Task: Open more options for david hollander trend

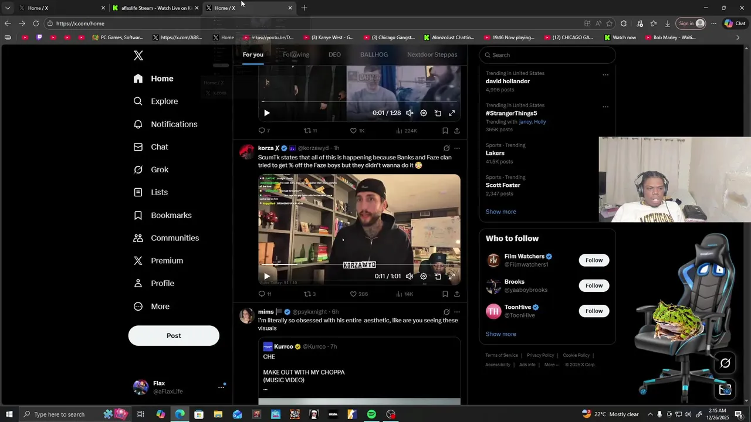Action: (605, 74)
